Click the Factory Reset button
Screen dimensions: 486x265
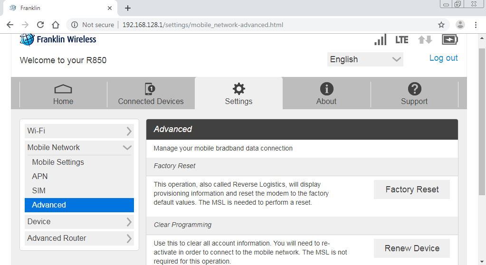pyautogui.click(x=412, y=189)
